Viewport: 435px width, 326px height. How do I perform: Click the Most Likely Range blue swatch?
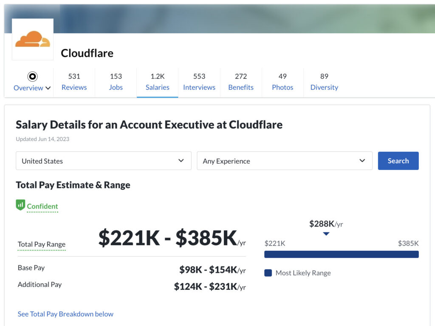coord(268,273)
